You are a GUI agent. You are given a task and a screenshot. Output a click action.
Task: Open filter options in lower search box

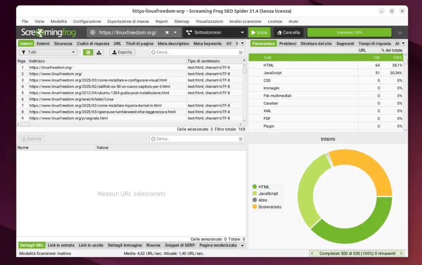(x=241, y=139)
